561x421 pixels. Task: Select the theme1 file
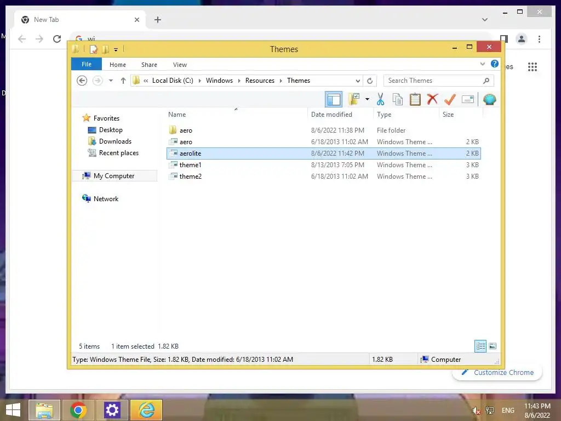tap(323, 164)
